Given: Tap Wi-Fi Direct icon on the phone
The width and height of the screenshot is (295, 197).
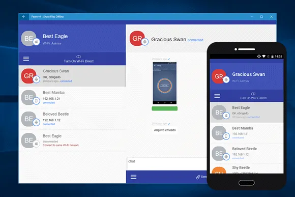Looking at the screenshot, I should tap(253, 94).
